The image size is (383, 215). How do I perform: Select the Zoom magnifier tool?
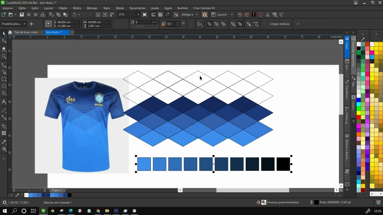(x=4, y=56)
